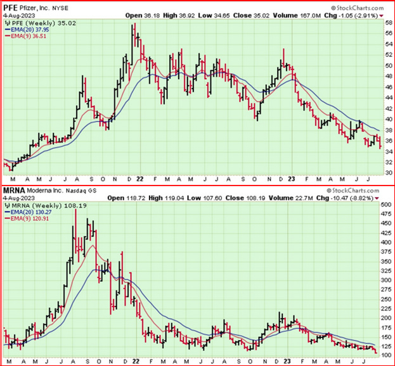The width and height of the screenshot is (395, 366).
Task: Click the 'Nasdaq GS' exchange label
Action: click(x=81, y=191)
